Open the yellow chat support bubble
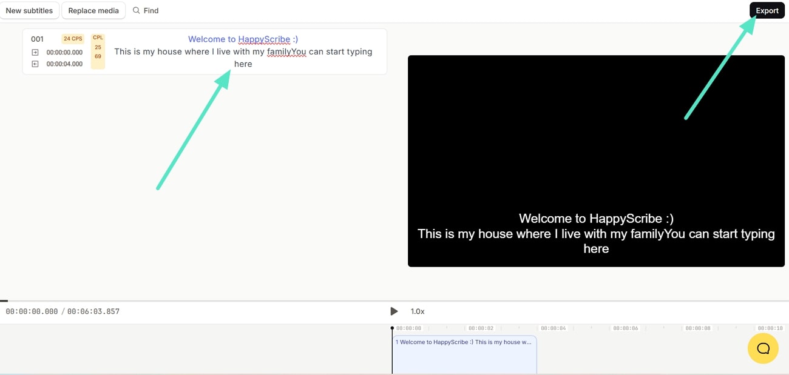Screen dimensions: 789x375 pos(763,348)
